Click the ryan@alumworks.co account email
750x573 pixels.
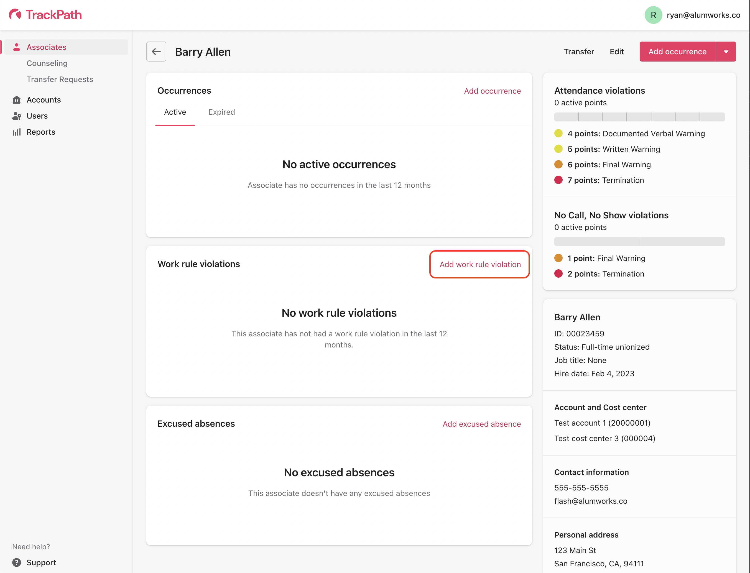pyautogui.click(x=703, y=15)
